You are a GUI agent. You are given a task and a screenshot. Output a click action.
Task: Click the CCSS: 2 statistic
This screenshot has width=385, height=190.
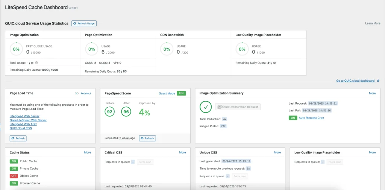pos(90,63)
